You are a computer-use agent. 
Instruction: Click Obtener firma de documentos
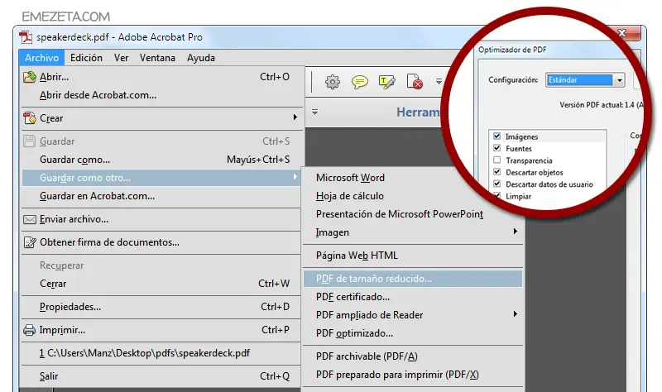click(x=109, y=242)
